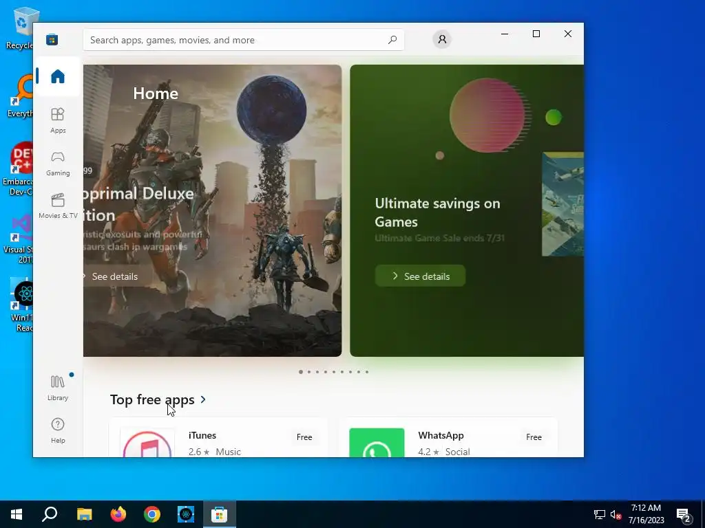Open Movies & TV section

coord(58,206)
